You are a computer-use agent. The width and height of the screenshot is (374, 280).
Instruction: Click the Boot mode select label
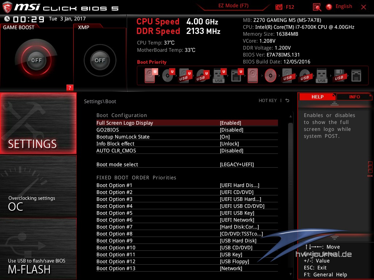117,164
